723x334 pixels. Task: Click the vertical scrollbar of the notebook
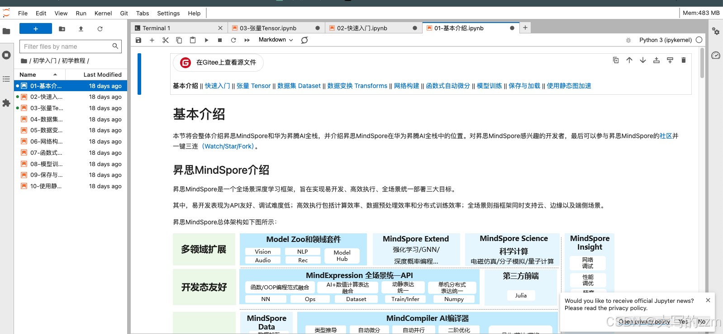[702, 63]
